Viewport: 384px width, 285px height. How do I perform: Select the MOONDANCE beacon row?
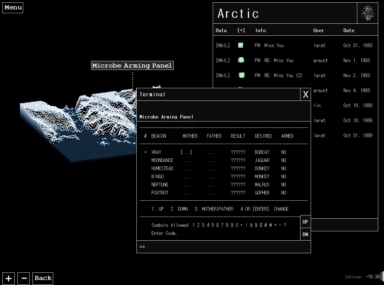click(x=162, y=160)
